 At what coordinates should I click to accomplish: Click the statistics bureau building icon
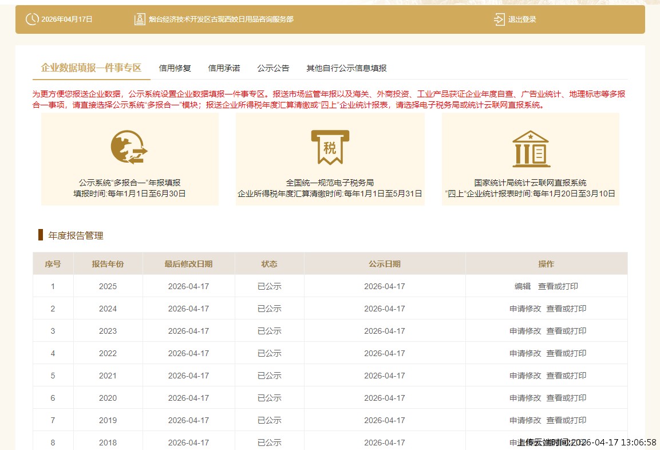[x=530, y=148]
